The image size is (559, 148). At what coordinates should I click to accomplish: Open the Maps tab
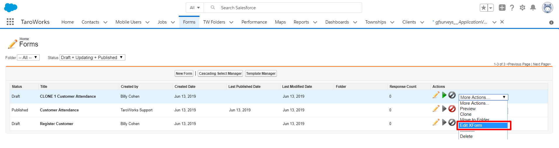(x=280, y=22)
